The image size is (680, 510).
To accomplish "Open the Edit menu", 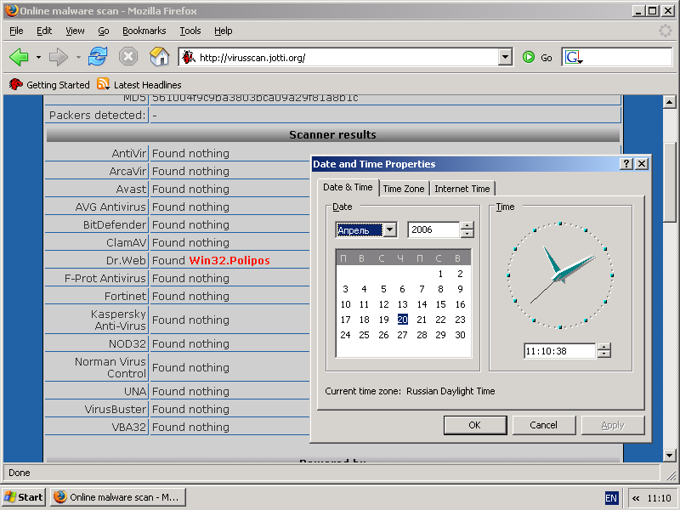I will coord(44,31).
